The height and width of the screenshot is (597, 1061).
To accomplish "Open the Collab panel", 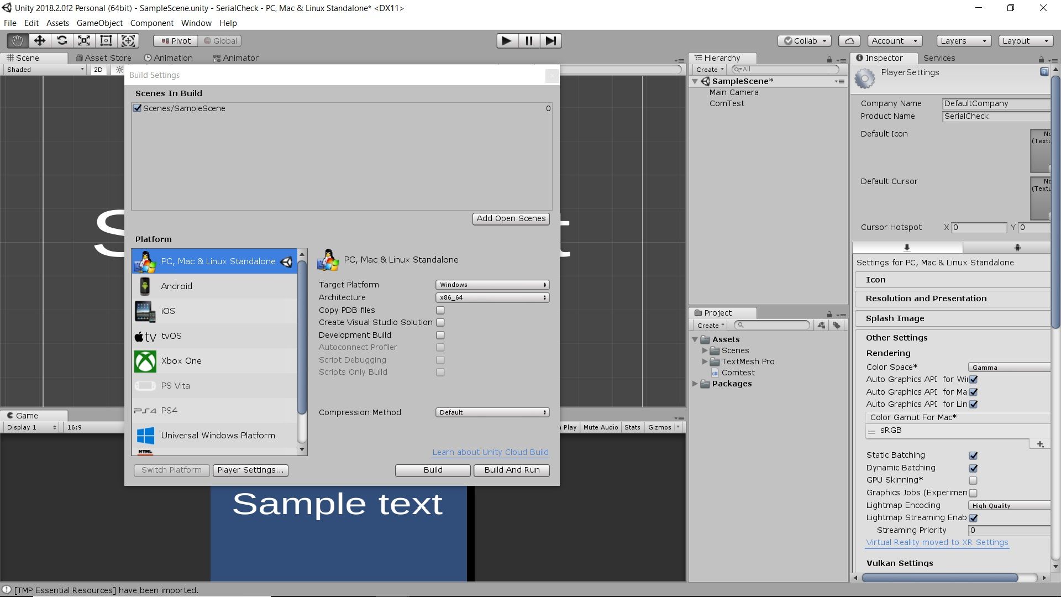I will coord(803,40).
